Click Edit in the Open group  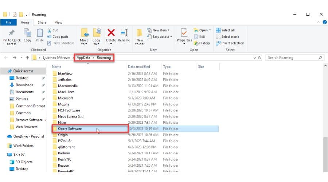[200, 36]
